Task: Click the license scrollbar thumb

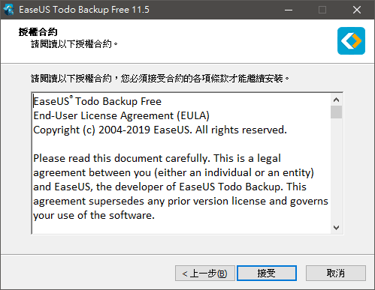Action: [x=336, y=112]
